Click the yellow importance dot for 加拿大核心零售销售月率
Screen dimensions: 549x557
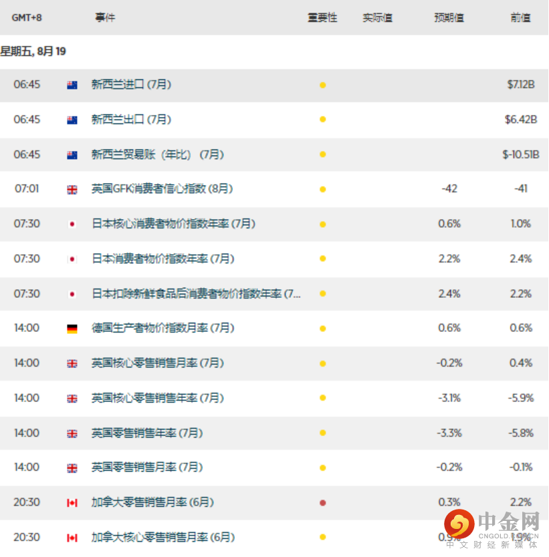pyautogui.click(x=323, y=537)
